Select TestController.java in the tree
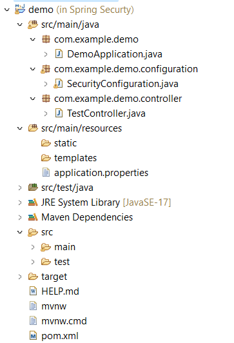The height and width of the screenshot is (343, 234). point(106,113)
